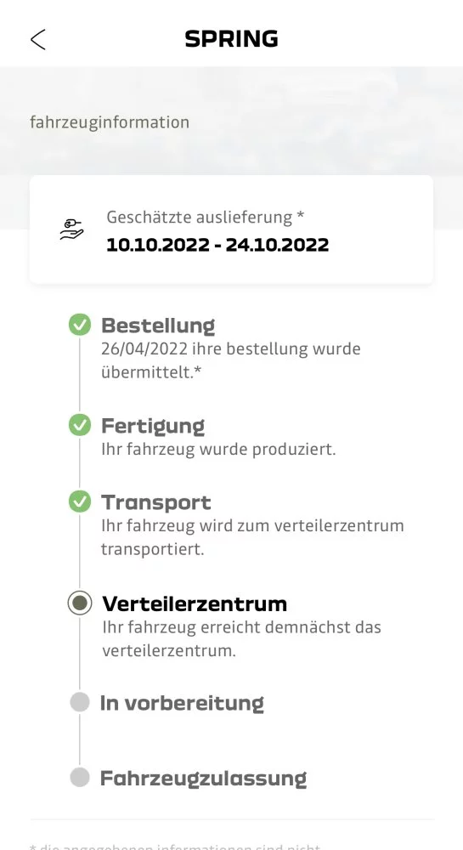463x850 pixels.
Task: Tap the back arrow icon
Action: (x=38, y=40)
